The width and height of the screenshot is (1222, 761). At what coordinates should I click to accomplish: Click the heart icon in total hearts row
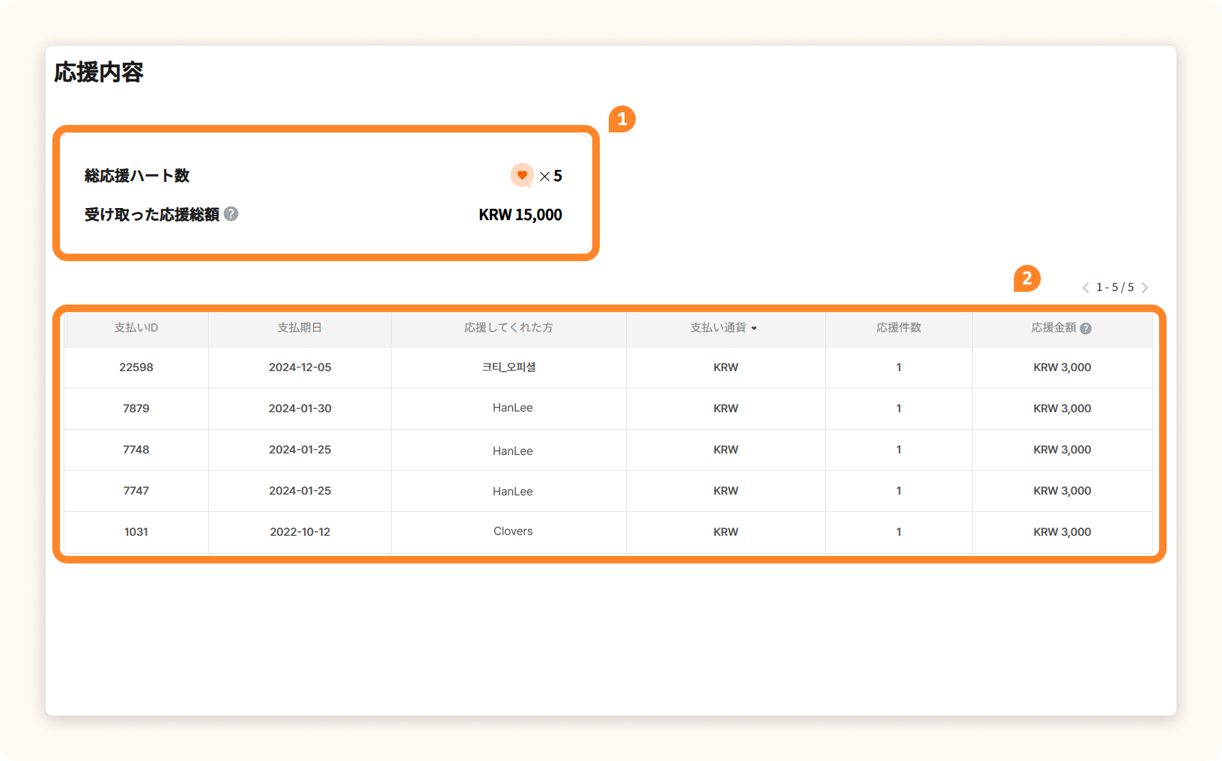click(522, 175)
